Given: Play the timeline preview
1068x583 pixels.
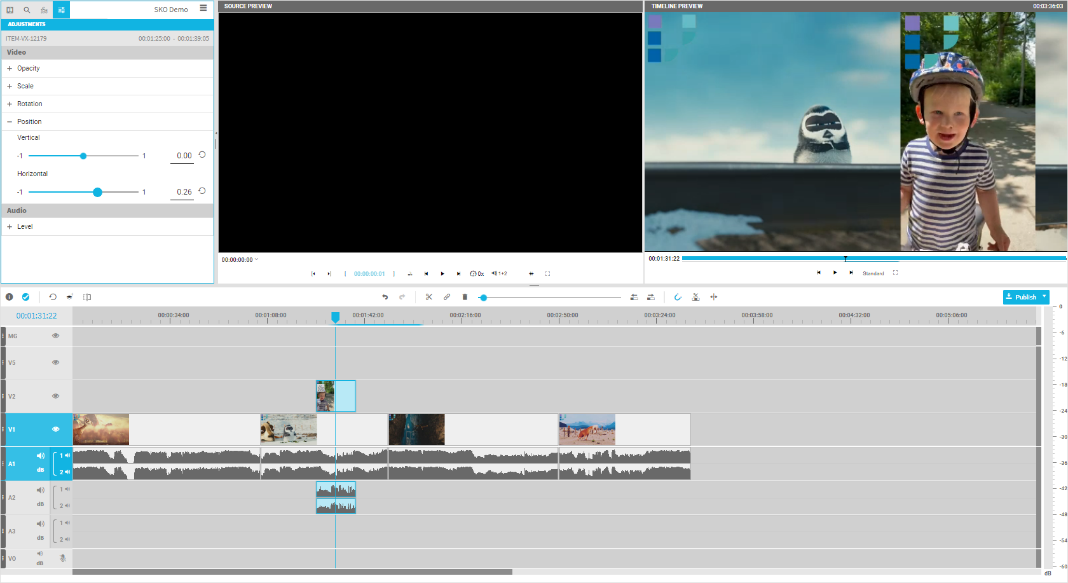Looking at the screenshot, I should tap(835, 273).
